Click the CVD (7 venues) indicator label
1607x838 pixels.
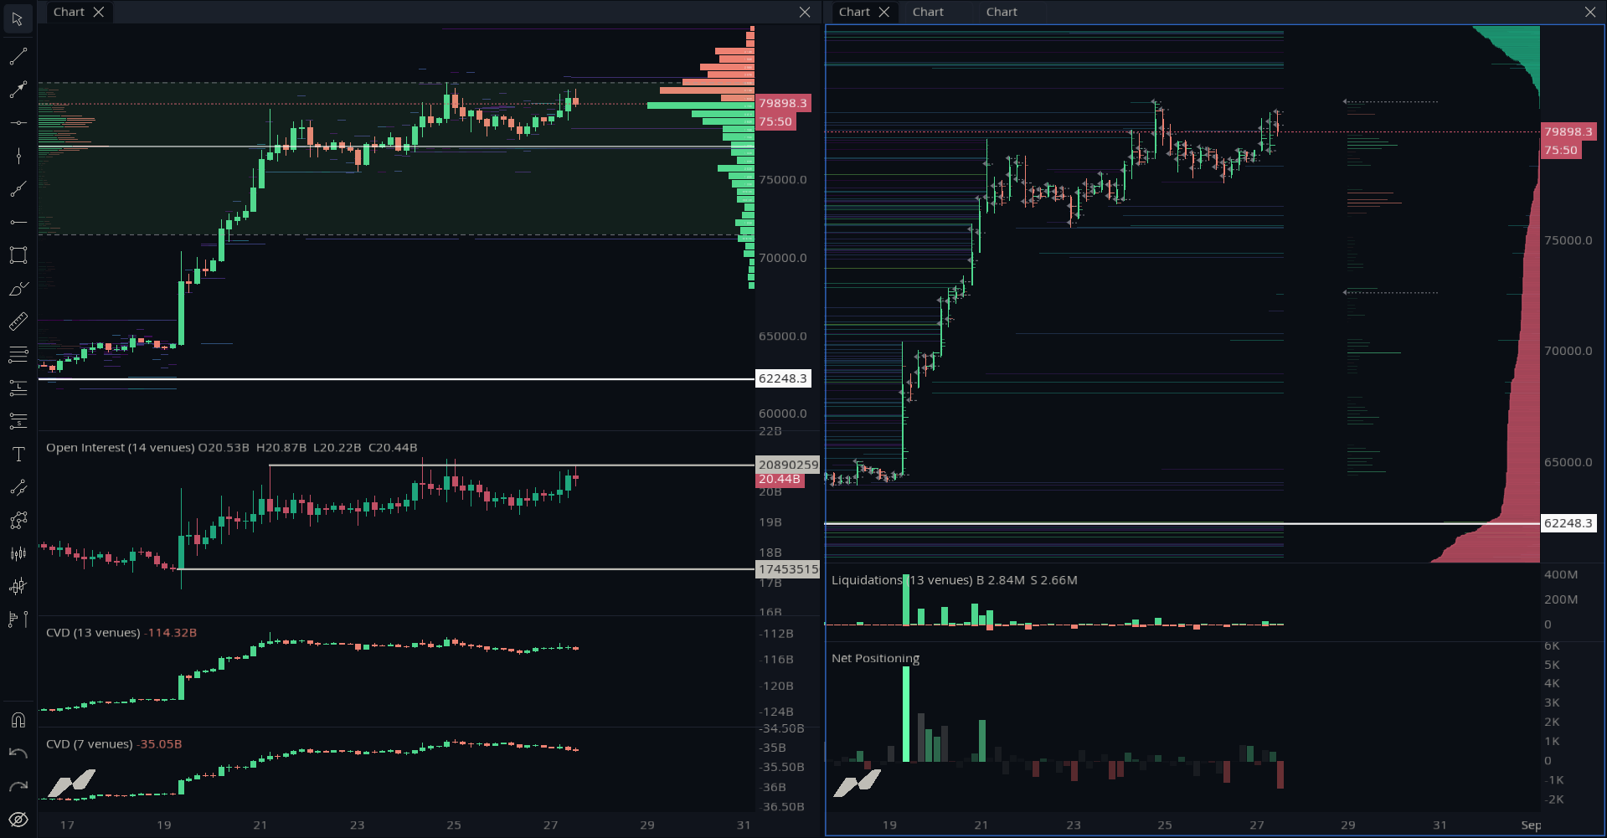[x=90, y=744]
